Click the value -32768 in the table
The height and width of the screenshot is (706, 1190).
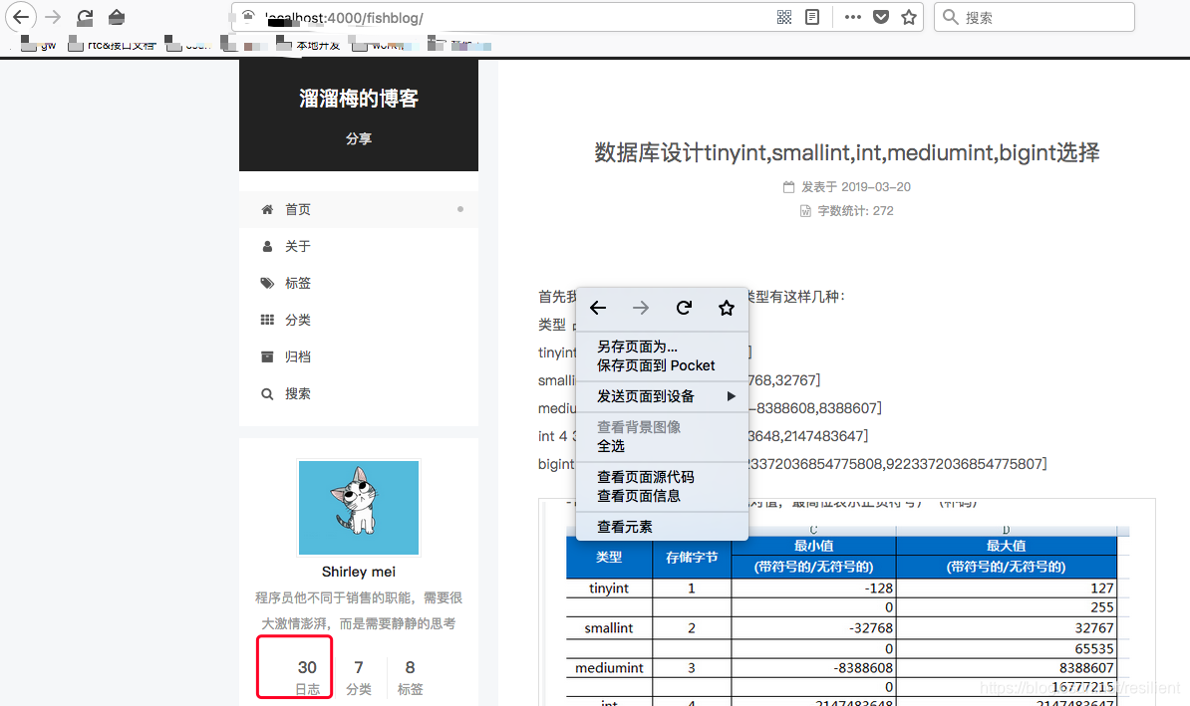pos(870,628)
